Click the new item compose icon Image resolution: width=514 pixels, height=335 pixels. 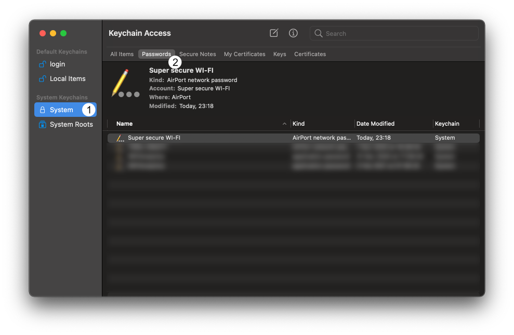pos(273,33)
